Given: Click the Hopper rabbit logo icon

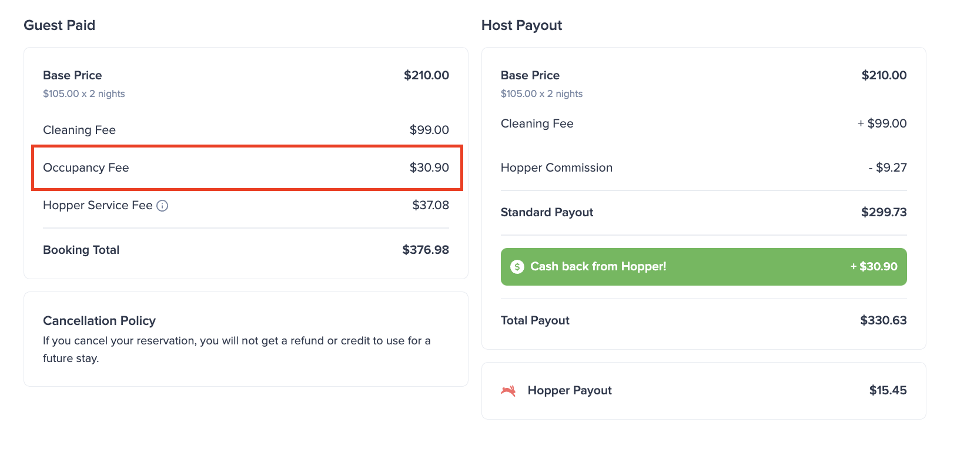Looking at the screenshot, I should click(x=508, y=391).
